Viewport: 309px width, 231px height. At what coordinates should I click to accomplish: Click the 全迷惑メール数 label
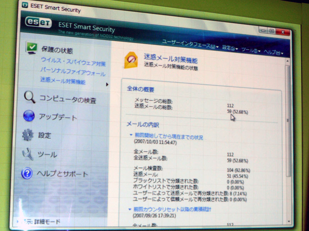(150, 158)
